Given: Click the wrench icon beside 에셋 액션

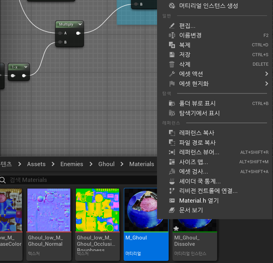Looking at the screenshot, I should [x=172, y=74].
